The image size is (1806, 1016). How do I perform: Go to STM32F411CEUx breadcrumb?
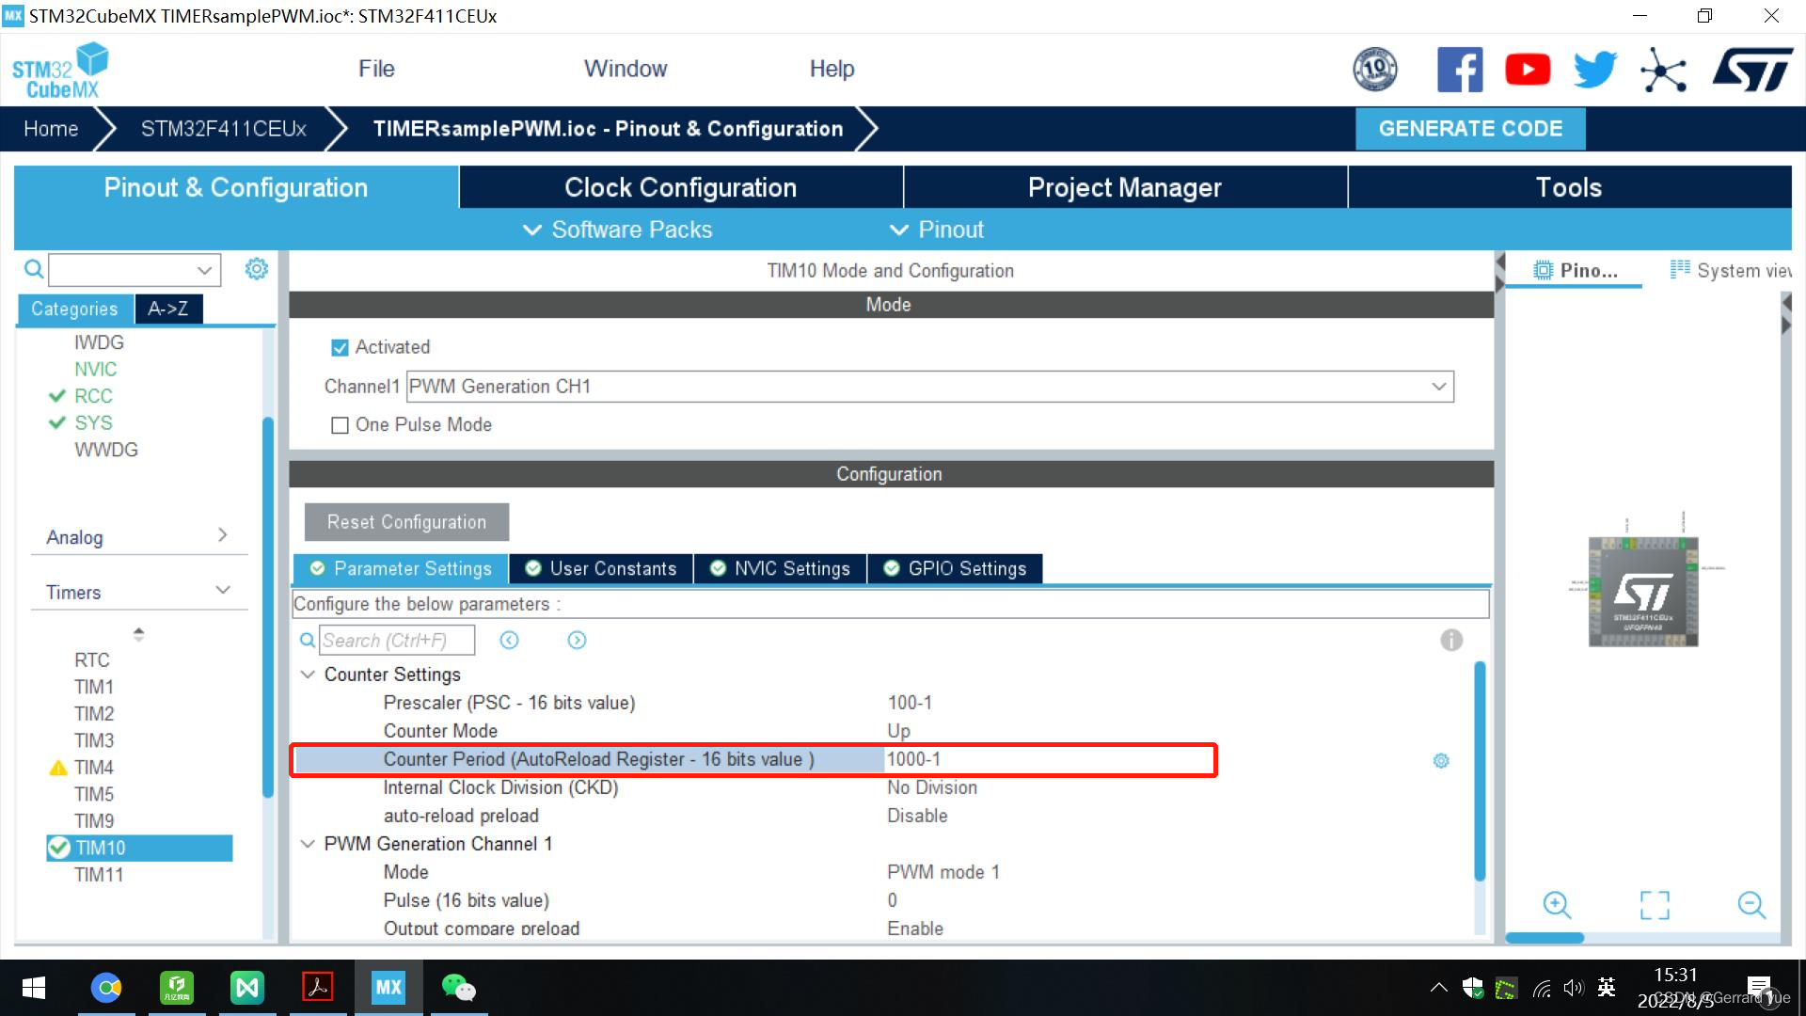click(224, 129)
